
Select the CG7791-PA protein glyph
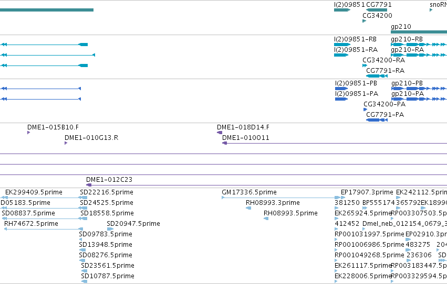point(377,120)
